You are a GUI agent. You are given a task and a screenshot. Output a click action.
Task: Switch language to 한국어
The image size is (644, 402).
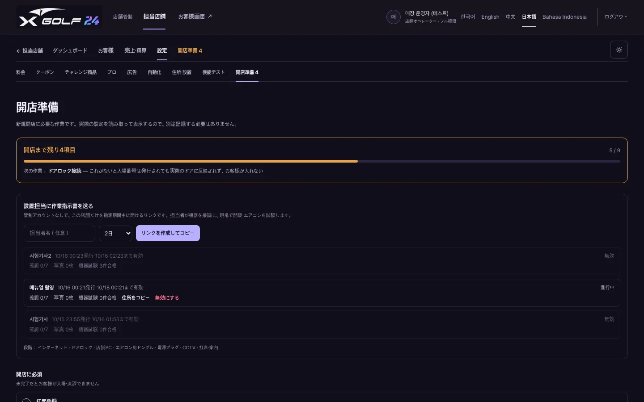click(x=468, y=17)
